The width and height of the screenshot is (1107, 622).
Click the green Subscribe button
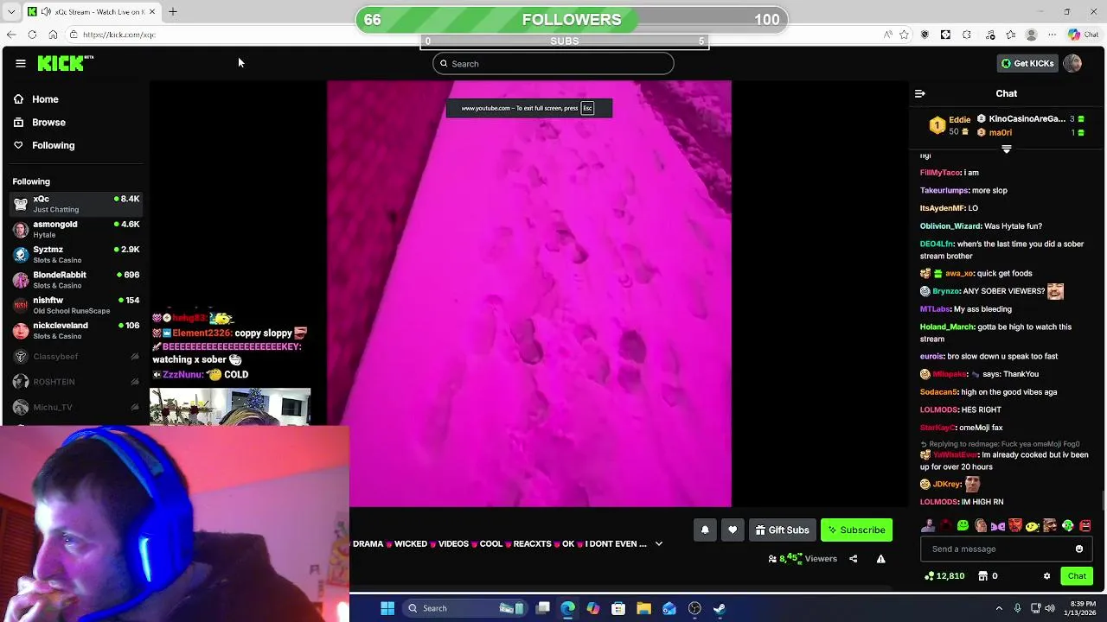(x=856, y=530)
